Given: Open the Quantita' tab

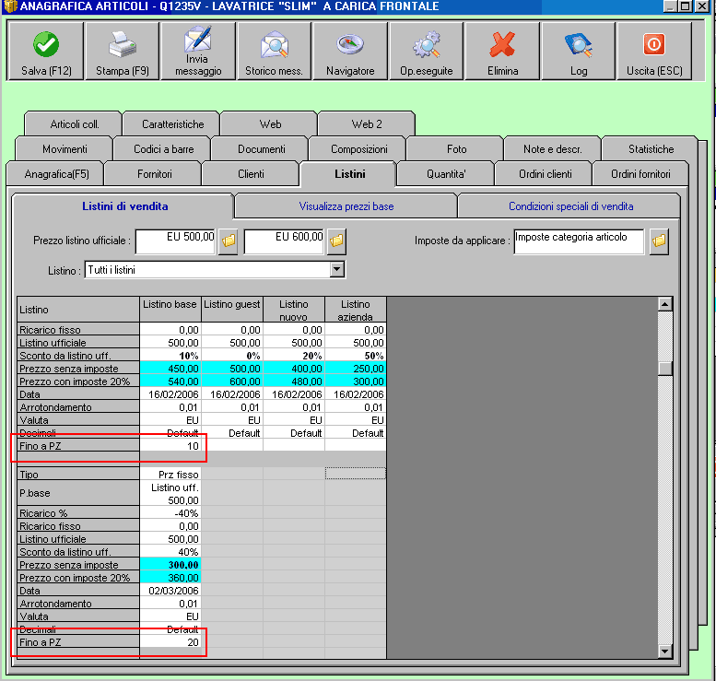Looking at the screenshot, I should tap(446, 173).
